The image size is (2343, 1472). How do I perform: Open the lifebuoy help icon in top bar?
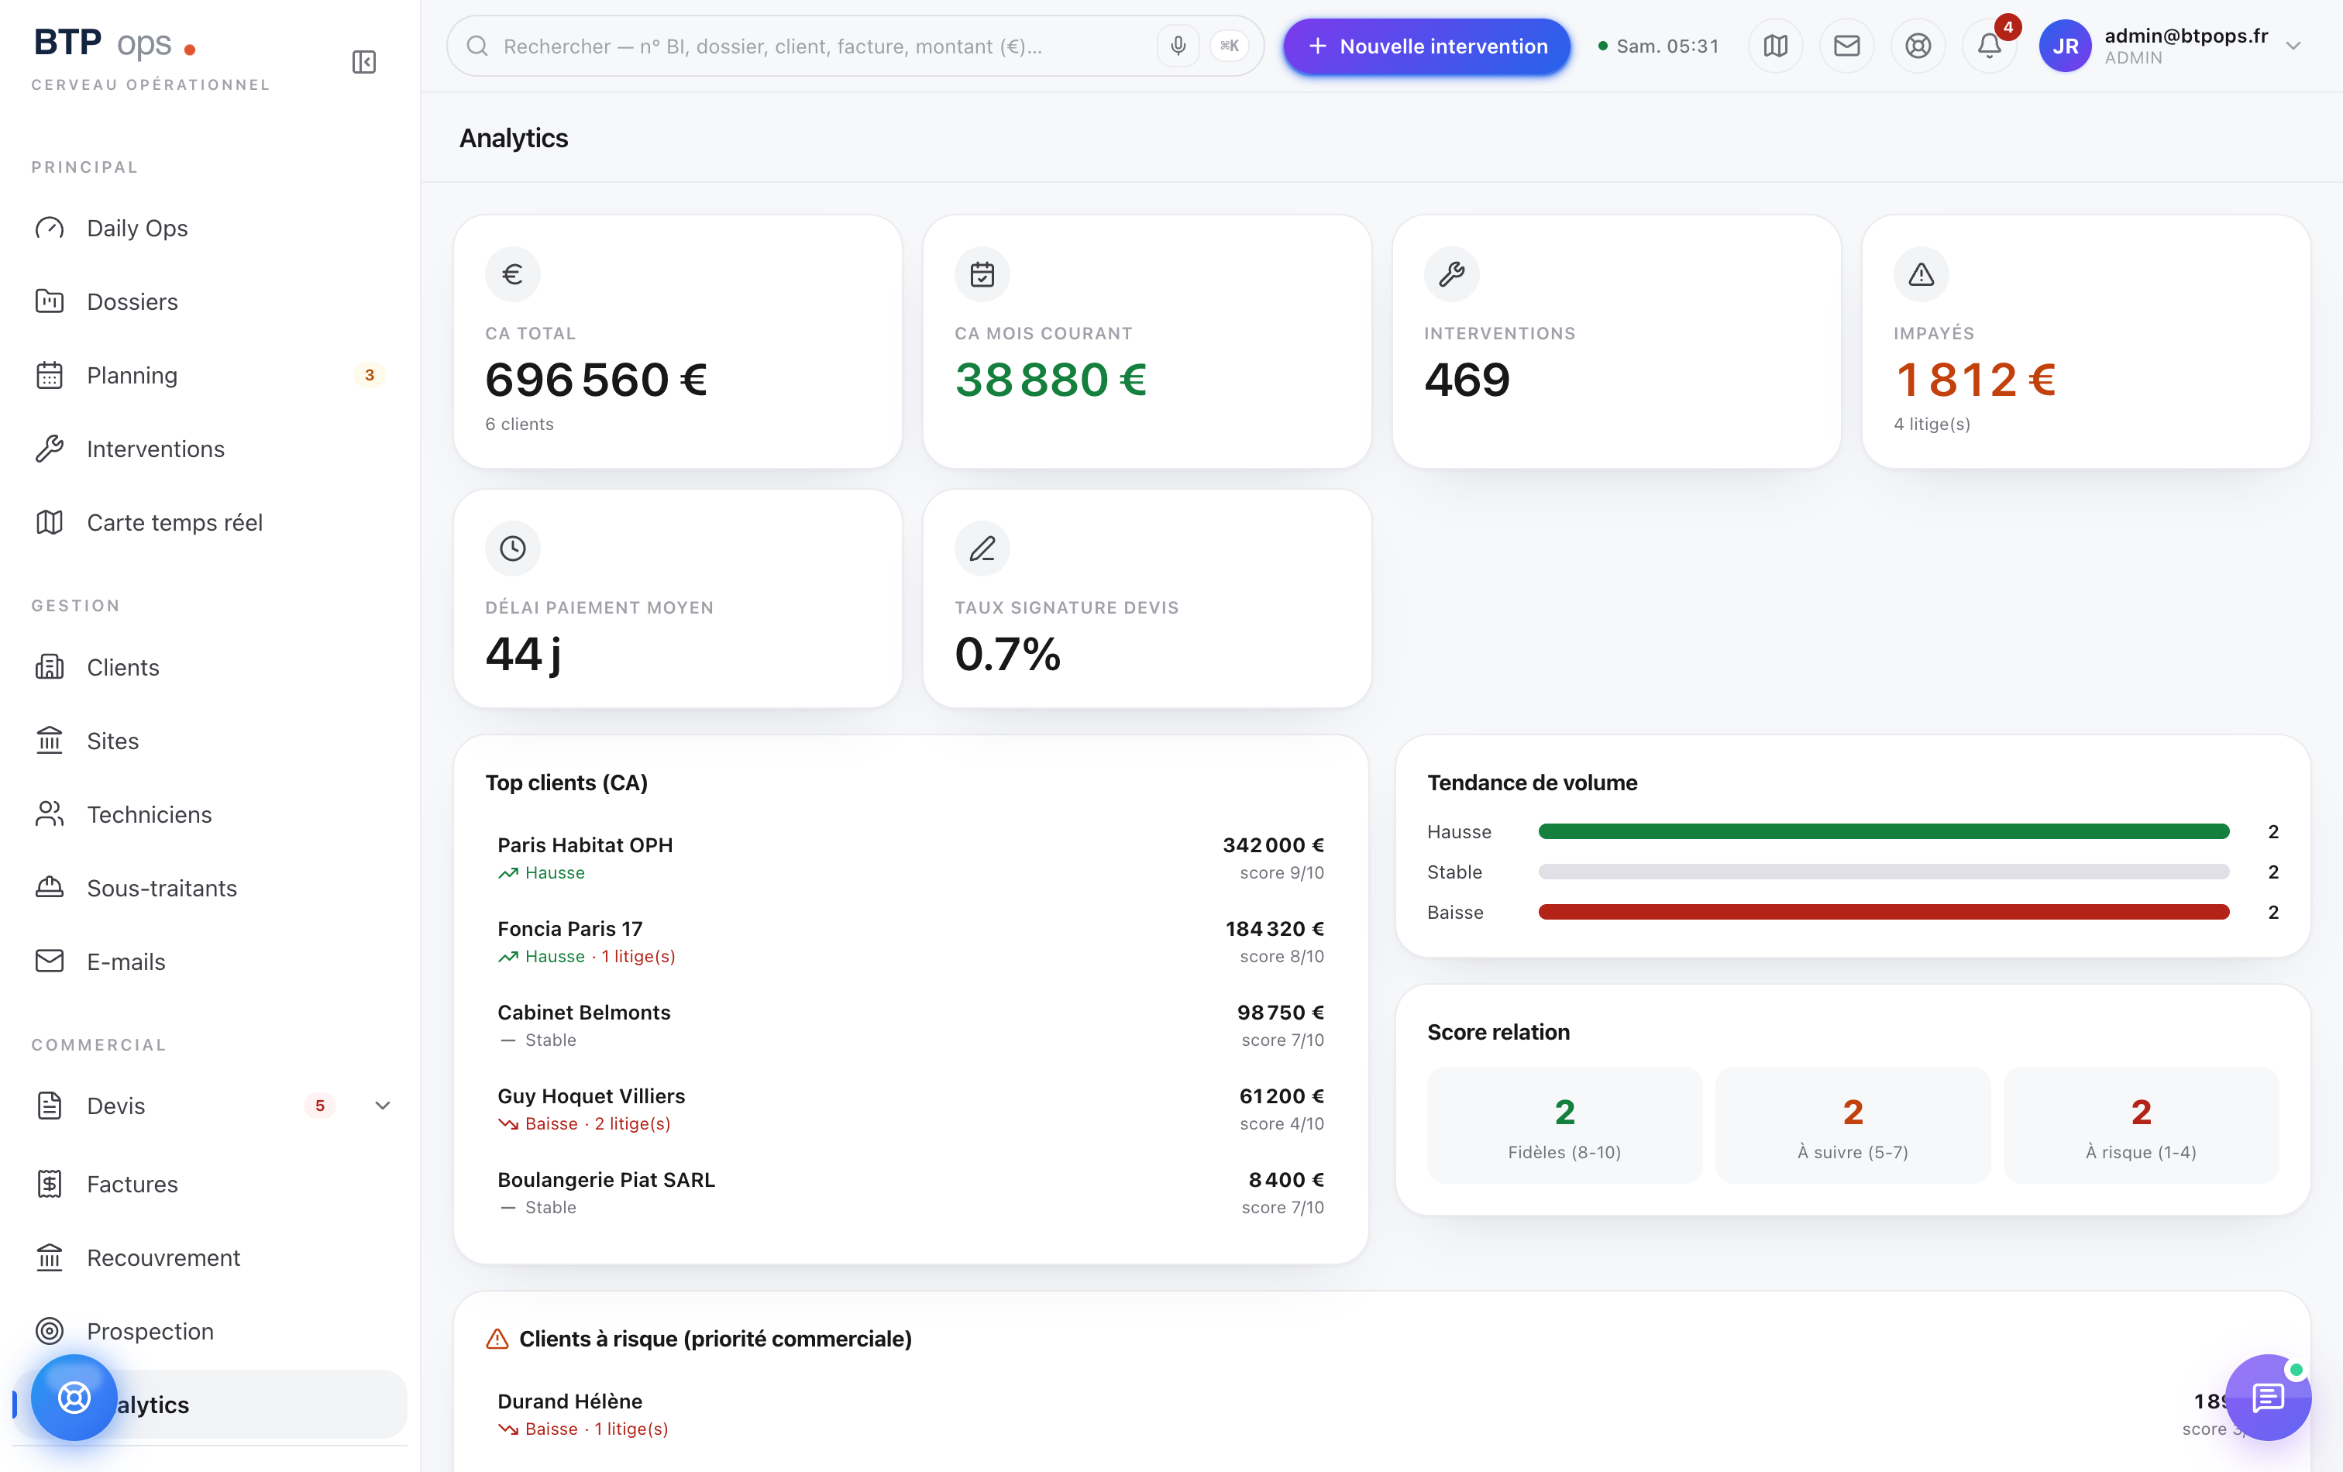click(x=1918, y=46)
